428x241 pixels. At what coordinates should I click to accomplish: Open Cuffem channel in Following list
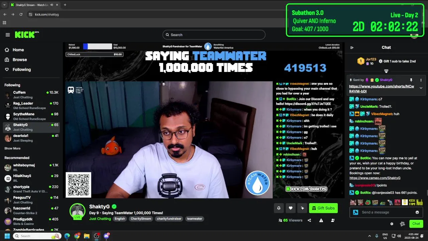click(31, 95)
